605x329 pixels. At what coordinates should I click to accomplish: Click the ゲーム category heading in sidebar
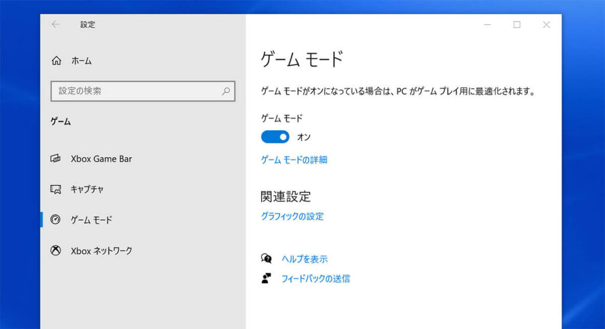point(61,121)
